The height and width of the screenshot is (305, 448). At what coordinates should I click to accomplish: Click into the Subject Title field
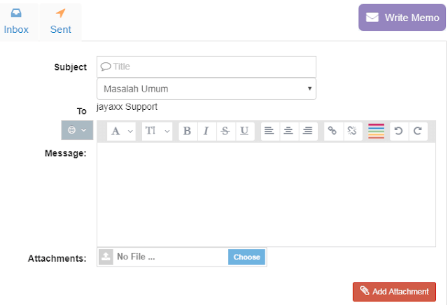pyautogui.click(x=206, y=67)
